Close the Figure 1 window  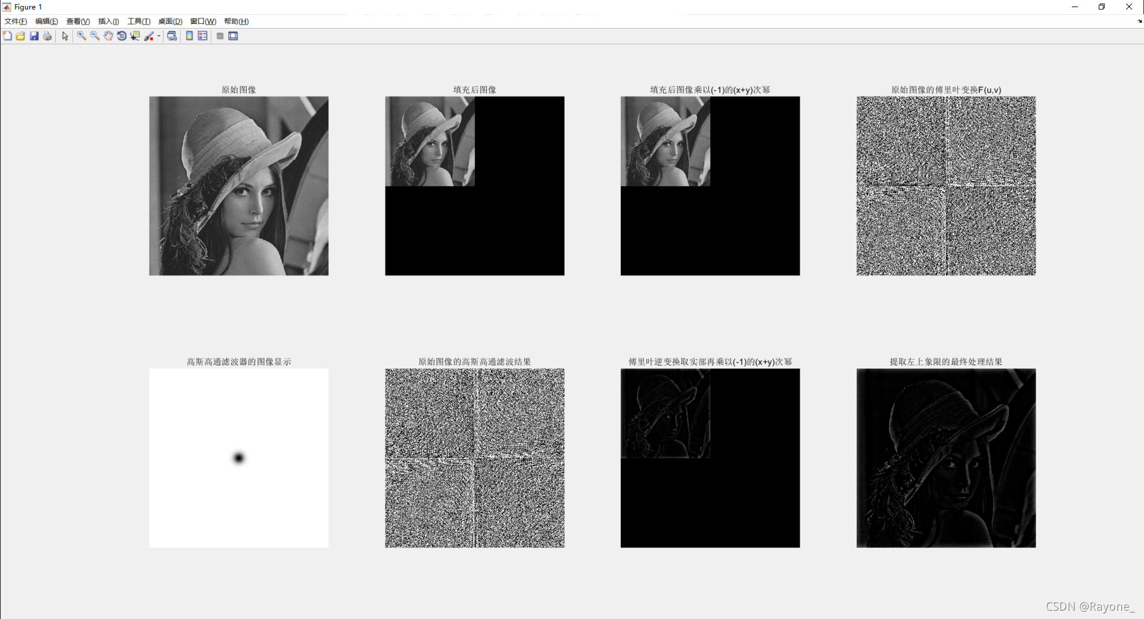1129,7
